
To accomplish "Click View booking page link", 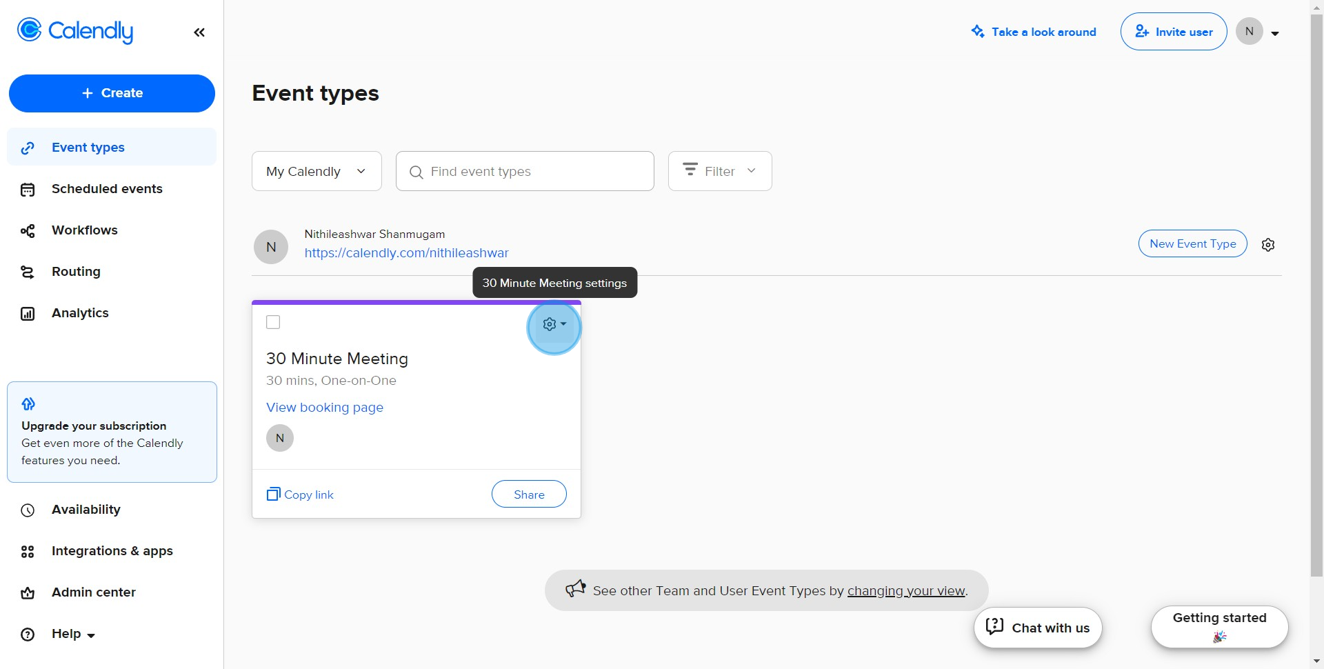I will click(325, 408).
